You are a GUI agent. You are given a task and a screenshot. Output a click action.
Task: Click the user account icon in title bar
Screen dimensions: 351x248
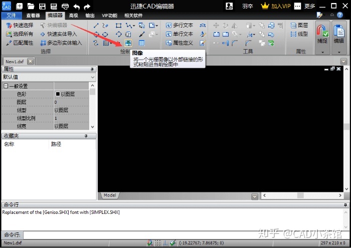pos(229,6)
